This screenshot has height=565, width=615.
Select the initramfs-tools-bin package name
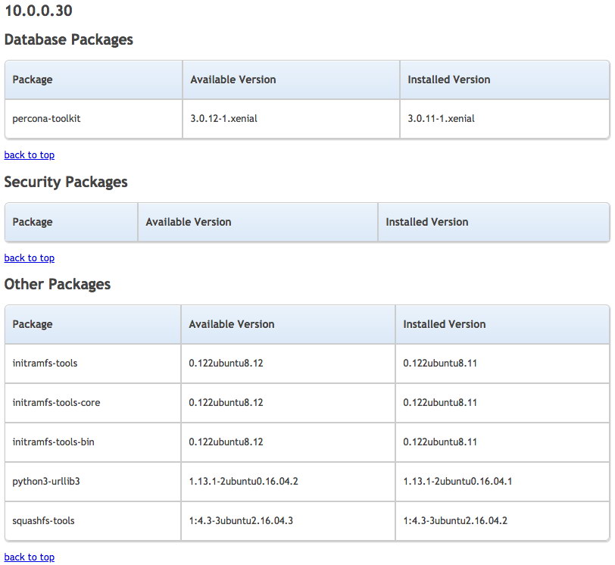53,442
